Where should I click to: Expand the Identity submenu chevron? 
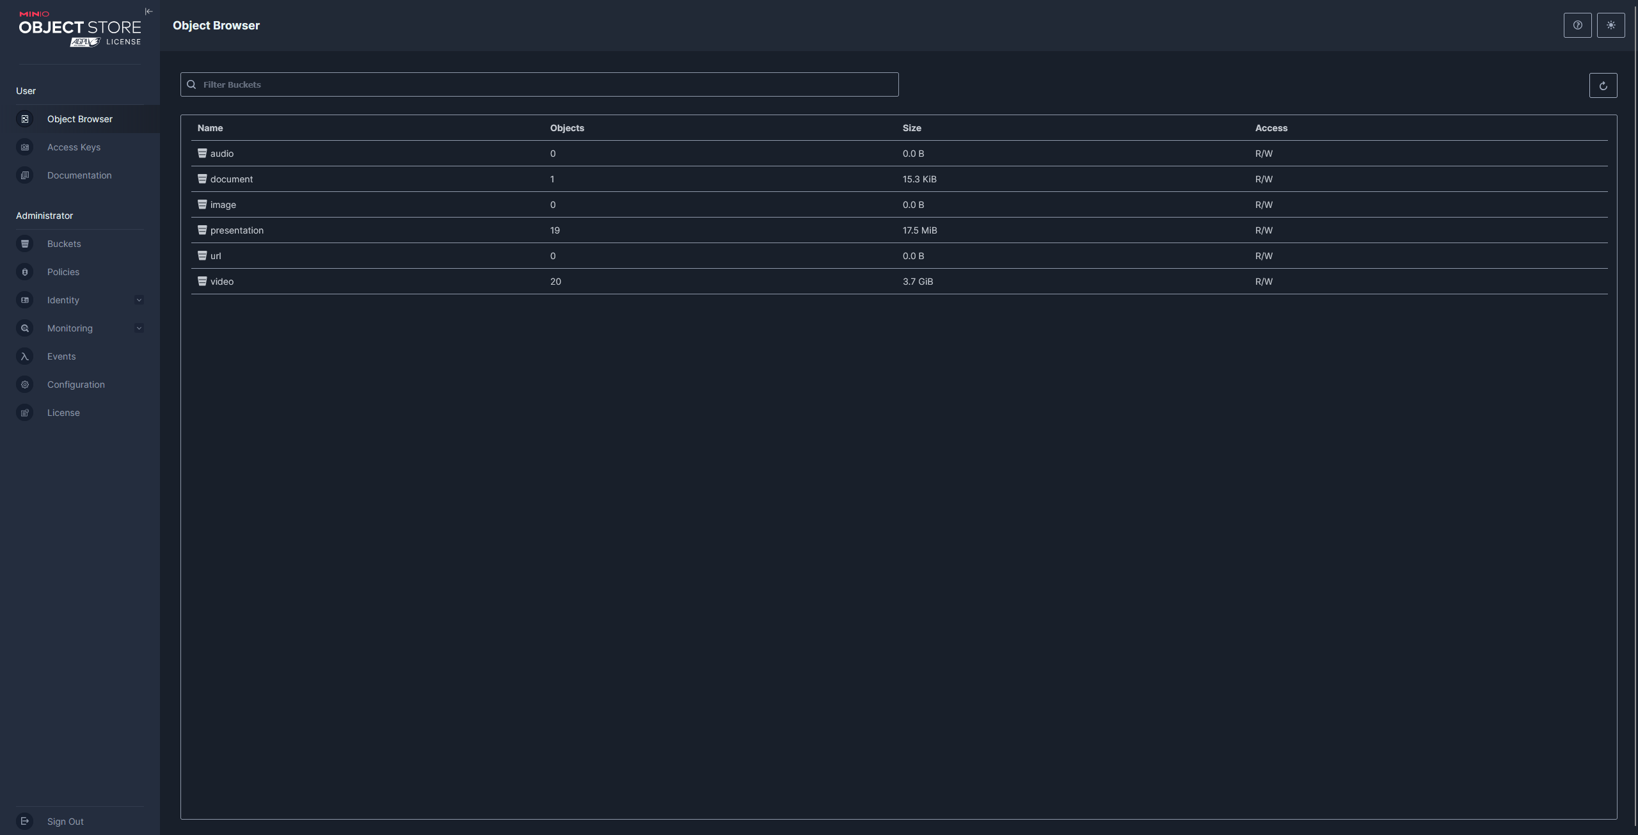139,300
